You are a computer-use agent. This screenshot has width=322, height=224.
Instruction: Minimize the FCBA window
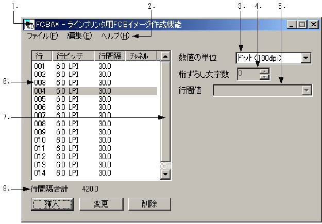click(291, 24)
